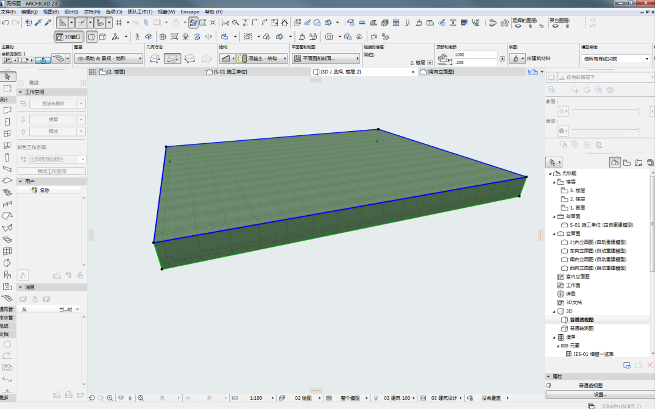This screenshot has height=409, width=655.
Task: Select the Mesh tool in the toolbox
Action: 7,298
